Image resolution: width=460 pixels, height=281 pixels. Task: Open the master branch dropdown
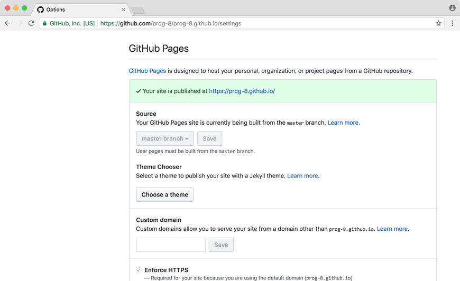(x=165, y=138)
